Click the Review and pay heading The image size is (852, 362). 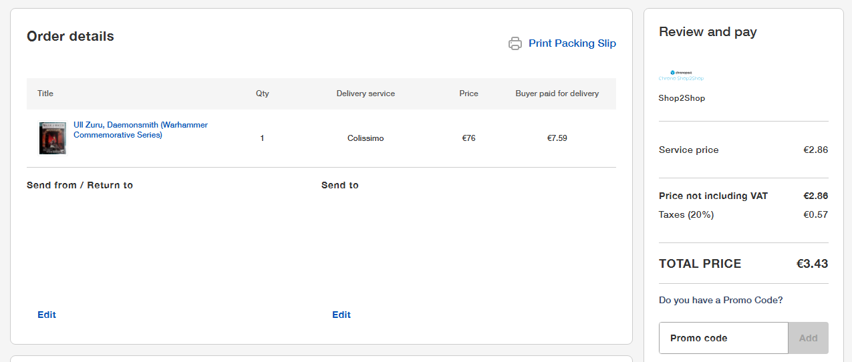[x=708, y=32]
